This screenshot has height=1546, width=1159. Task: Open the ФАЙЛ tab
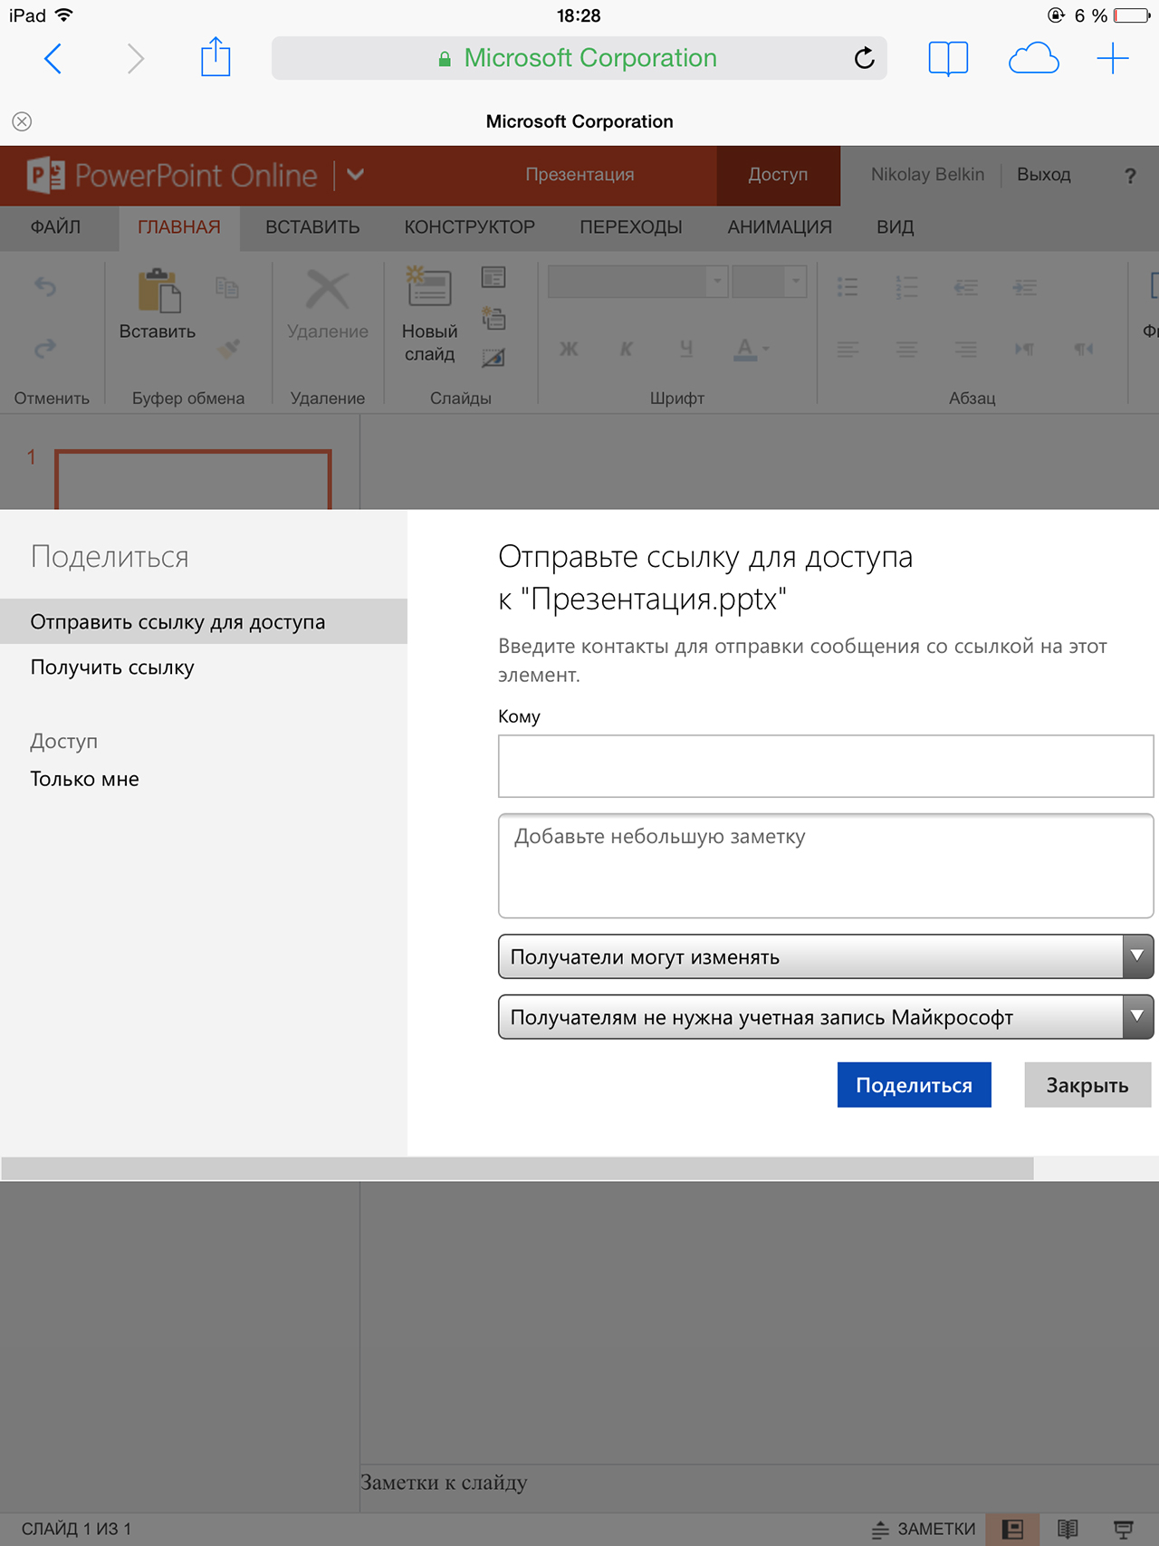click(55, 227)
